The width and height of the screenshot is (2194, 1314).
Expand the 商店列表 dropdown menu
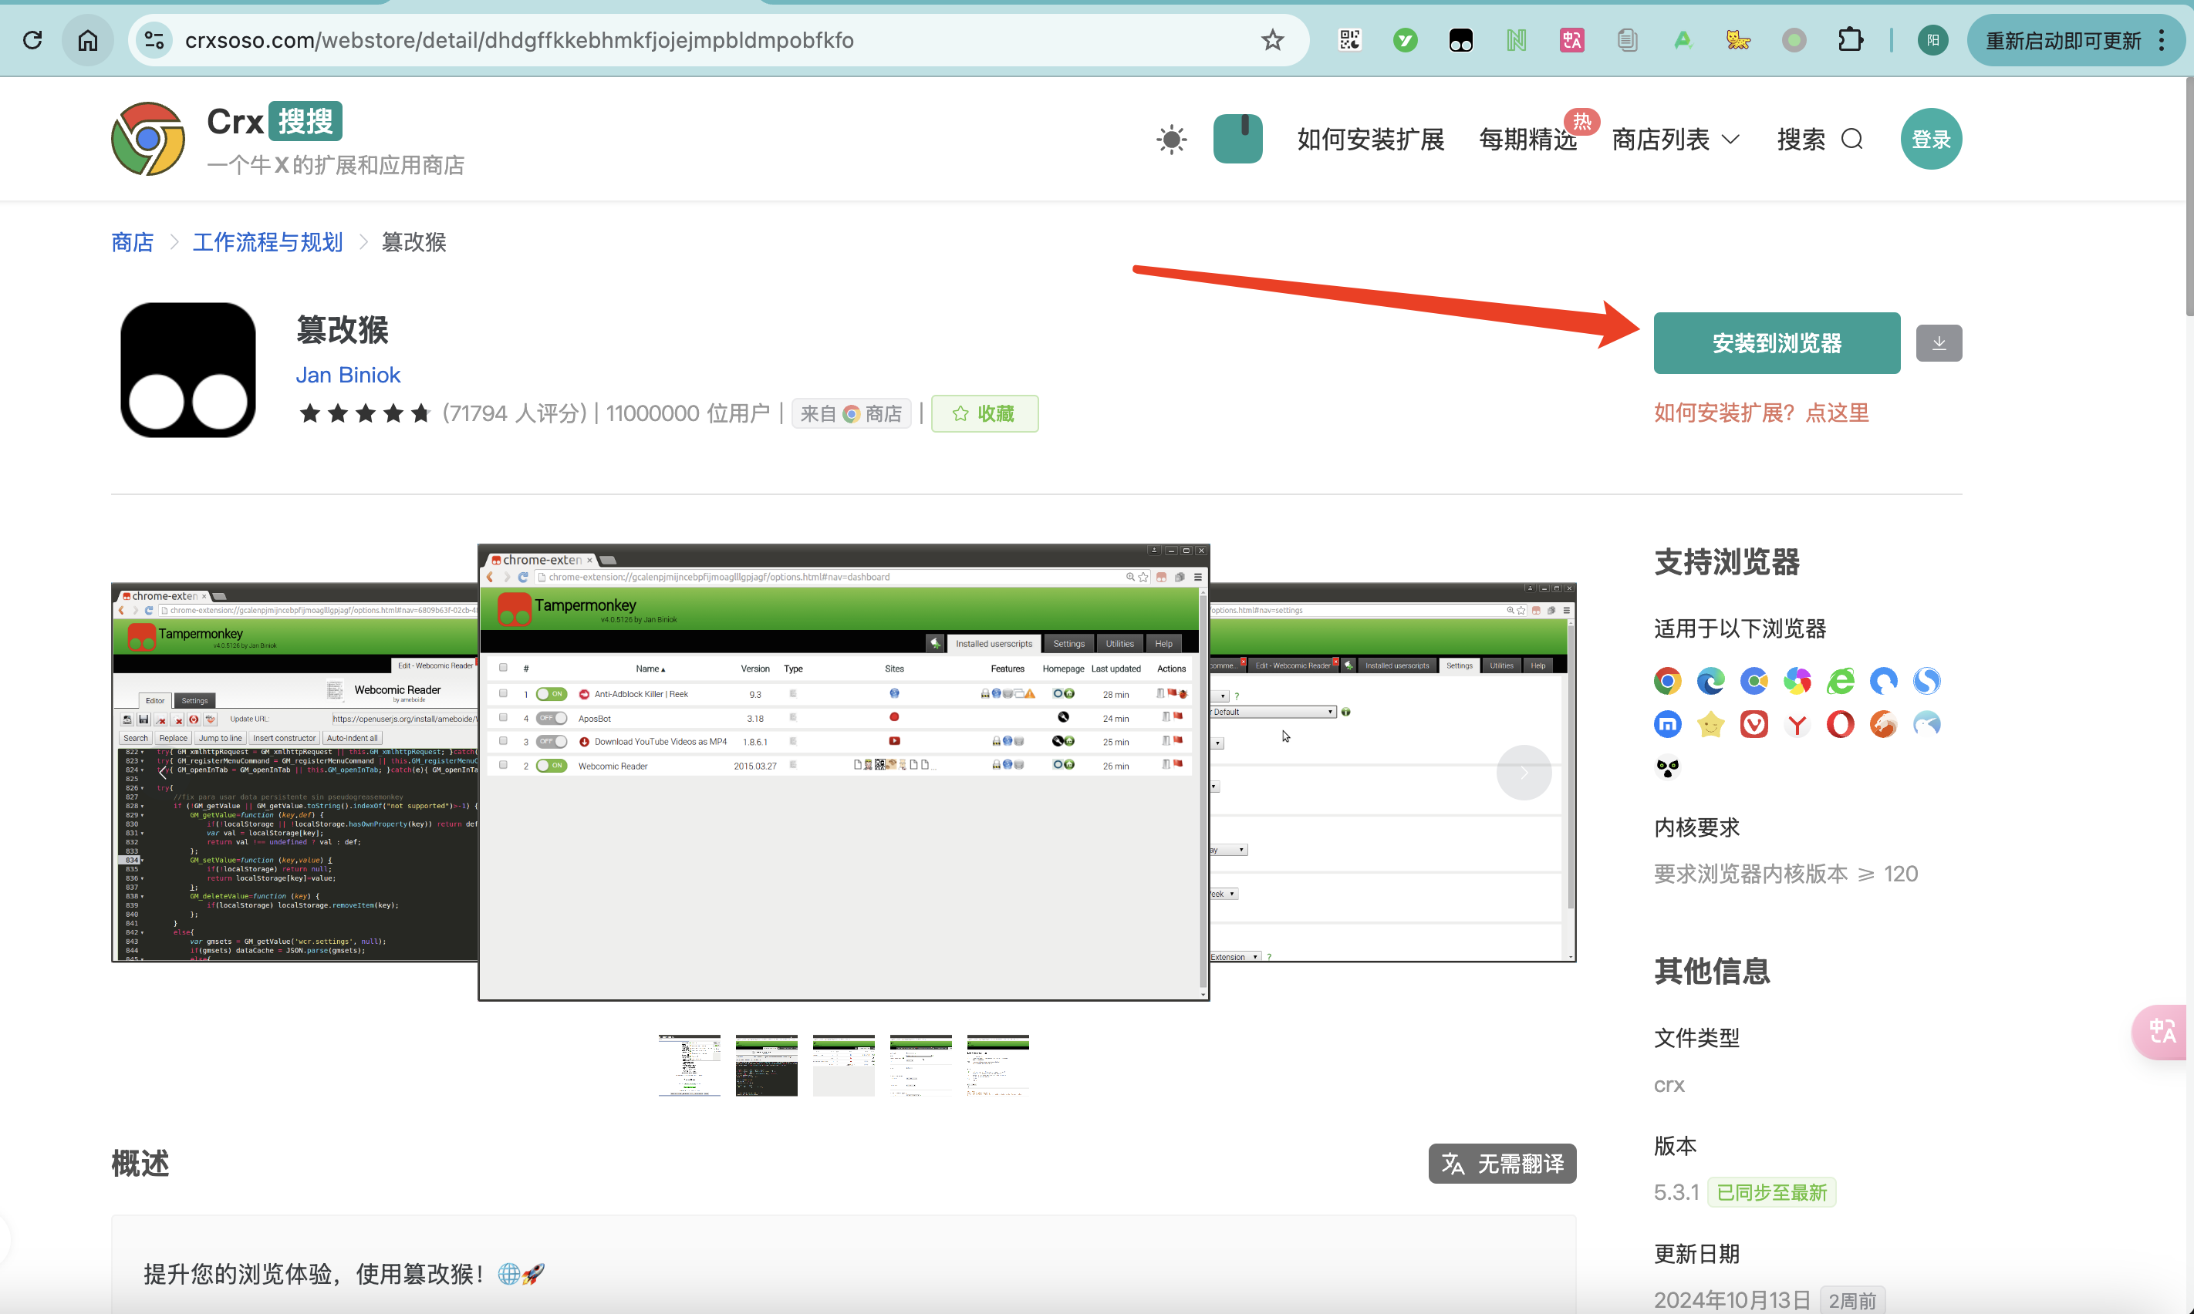tap(1675, 139)
